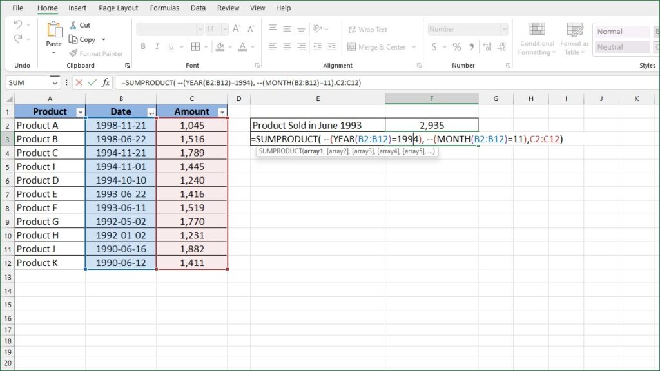
Task: Click the Percent Style icon
Action: [x=456, y=47]
